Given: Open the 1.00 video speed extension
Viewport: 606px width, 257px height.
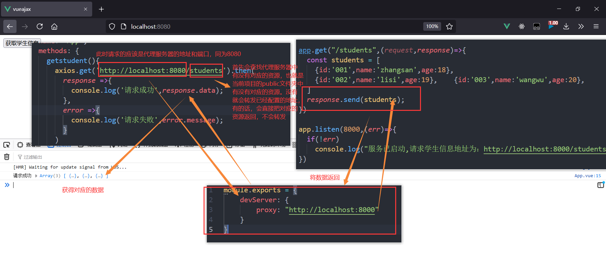Looking at the screenshot, I should [552, 26].
